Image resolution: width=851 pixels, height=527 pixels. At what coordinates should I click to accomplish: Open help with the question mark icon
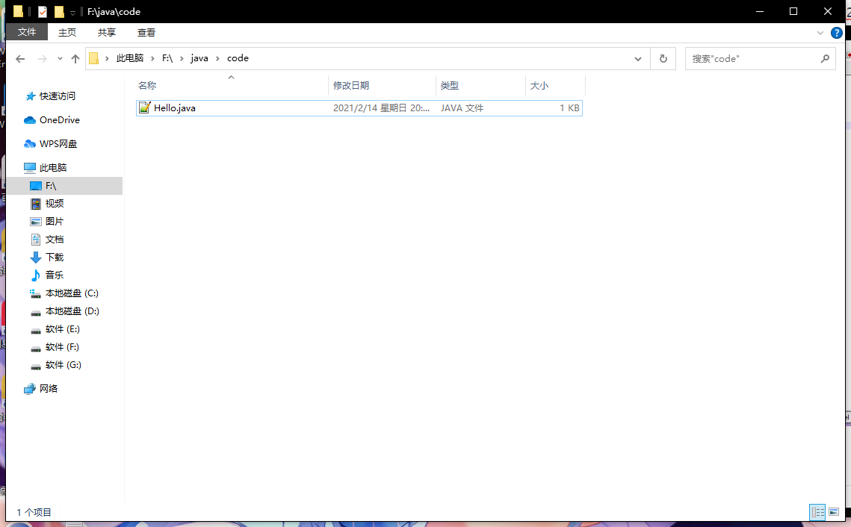click(837, 33)
